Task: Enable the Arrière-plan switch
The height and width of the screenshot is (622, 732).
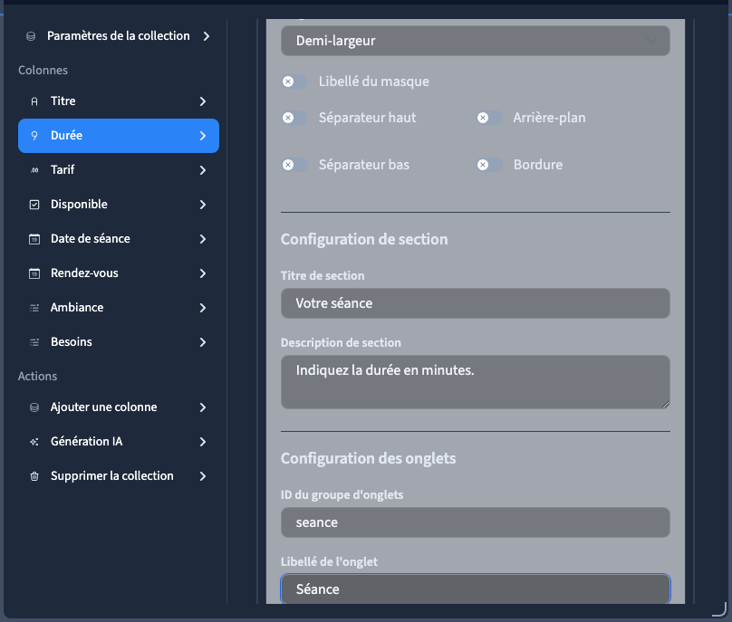Action: (x=489, y=118)
